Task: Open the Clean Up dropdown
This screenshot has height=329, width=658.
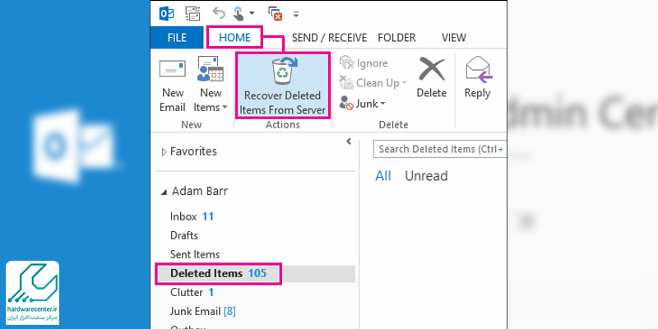Action: point(373,83)
